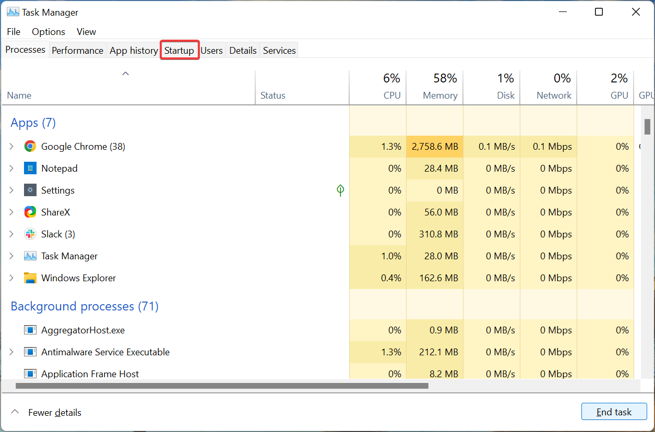The image size is (655, 432).
Task: Click the Task Manager process icon
Action: point(30,256)
